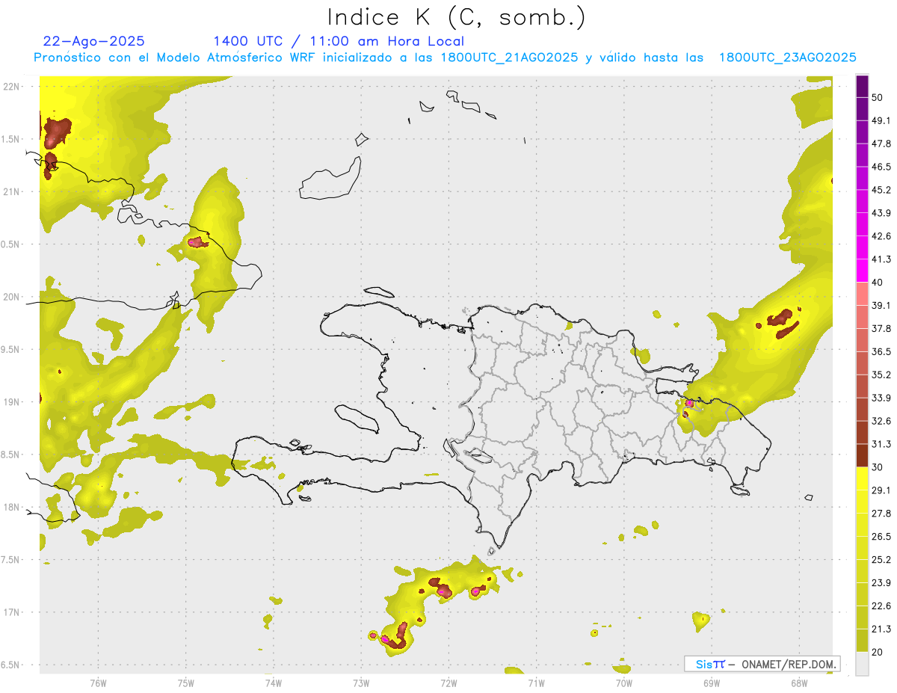Viewport: 897px width, 693px height.
Task: Click the 76W longitude axis label
Action: (x=98, y=683)
